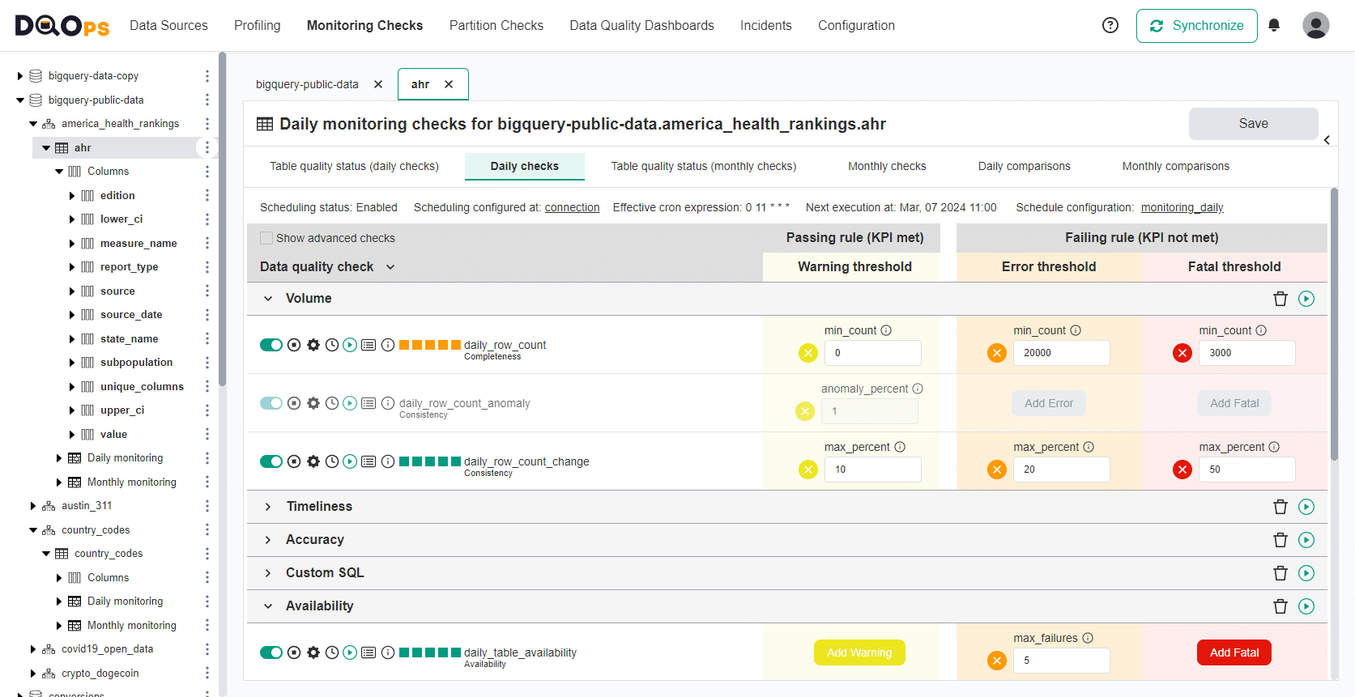The width and height of the screenshot is (1355, 697).
Task: Open the monitoring_daily schedule link
Action: [x=1182, y=207]
